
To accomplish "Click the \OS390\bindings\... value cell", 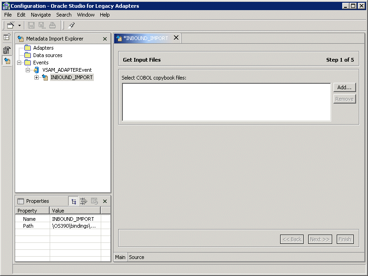I will [x=75, y=226].
